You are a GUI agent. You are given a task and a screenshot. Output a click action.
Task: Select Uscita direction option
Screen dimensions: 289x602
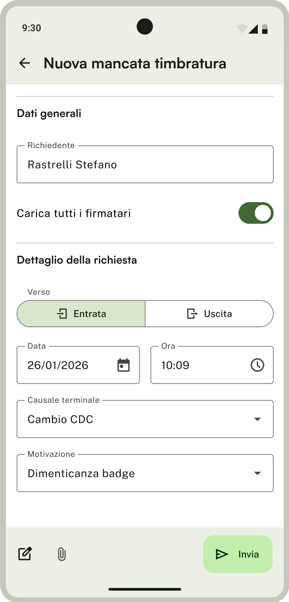[209, 314]
